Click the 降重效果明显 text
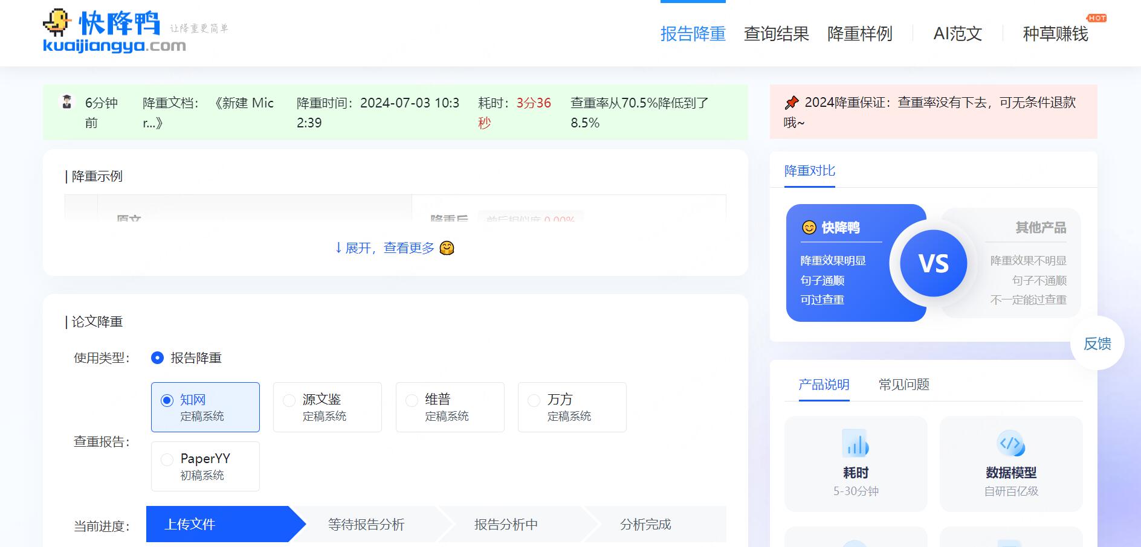 tap(833, 261)
